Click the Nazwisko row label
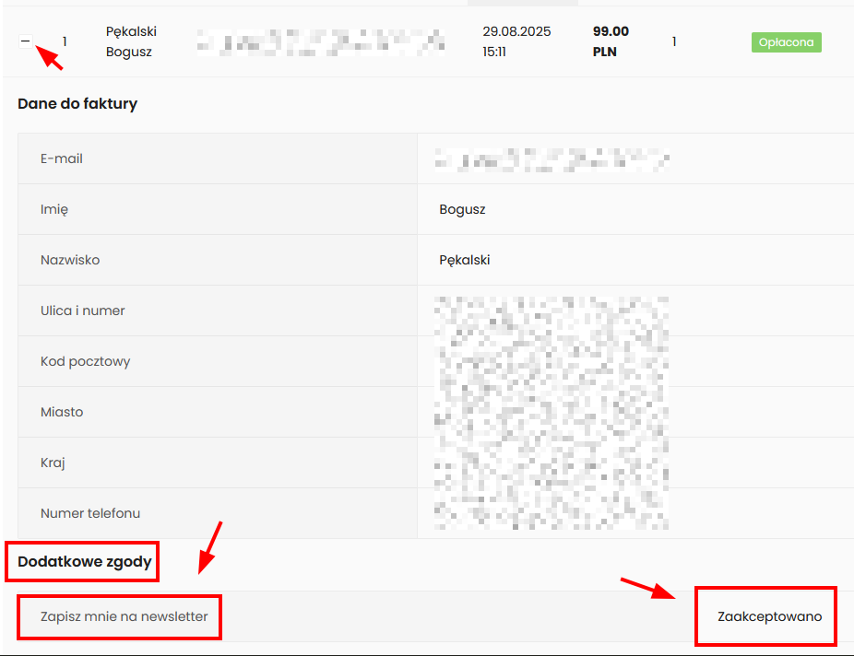Image resolution: width=854 pixels, height=656 pixels. point(70,260)
